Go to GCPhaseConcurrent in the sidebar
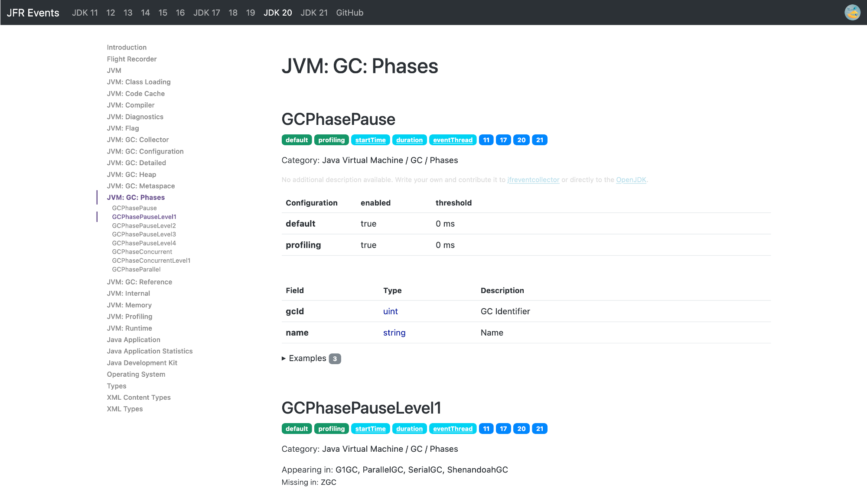 (x=142, y=252)
